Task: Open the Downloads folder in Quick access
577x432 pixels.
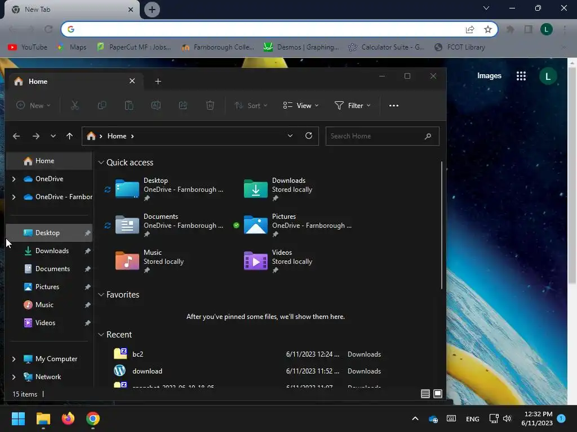Action: [x=278, y=189]
